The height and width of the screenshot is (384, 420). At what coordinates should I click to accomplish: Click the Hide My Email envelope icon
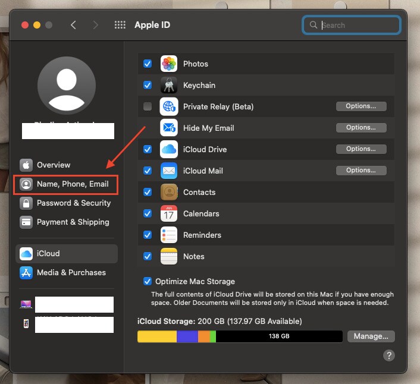pyautogui.click(x=169, y=128)
